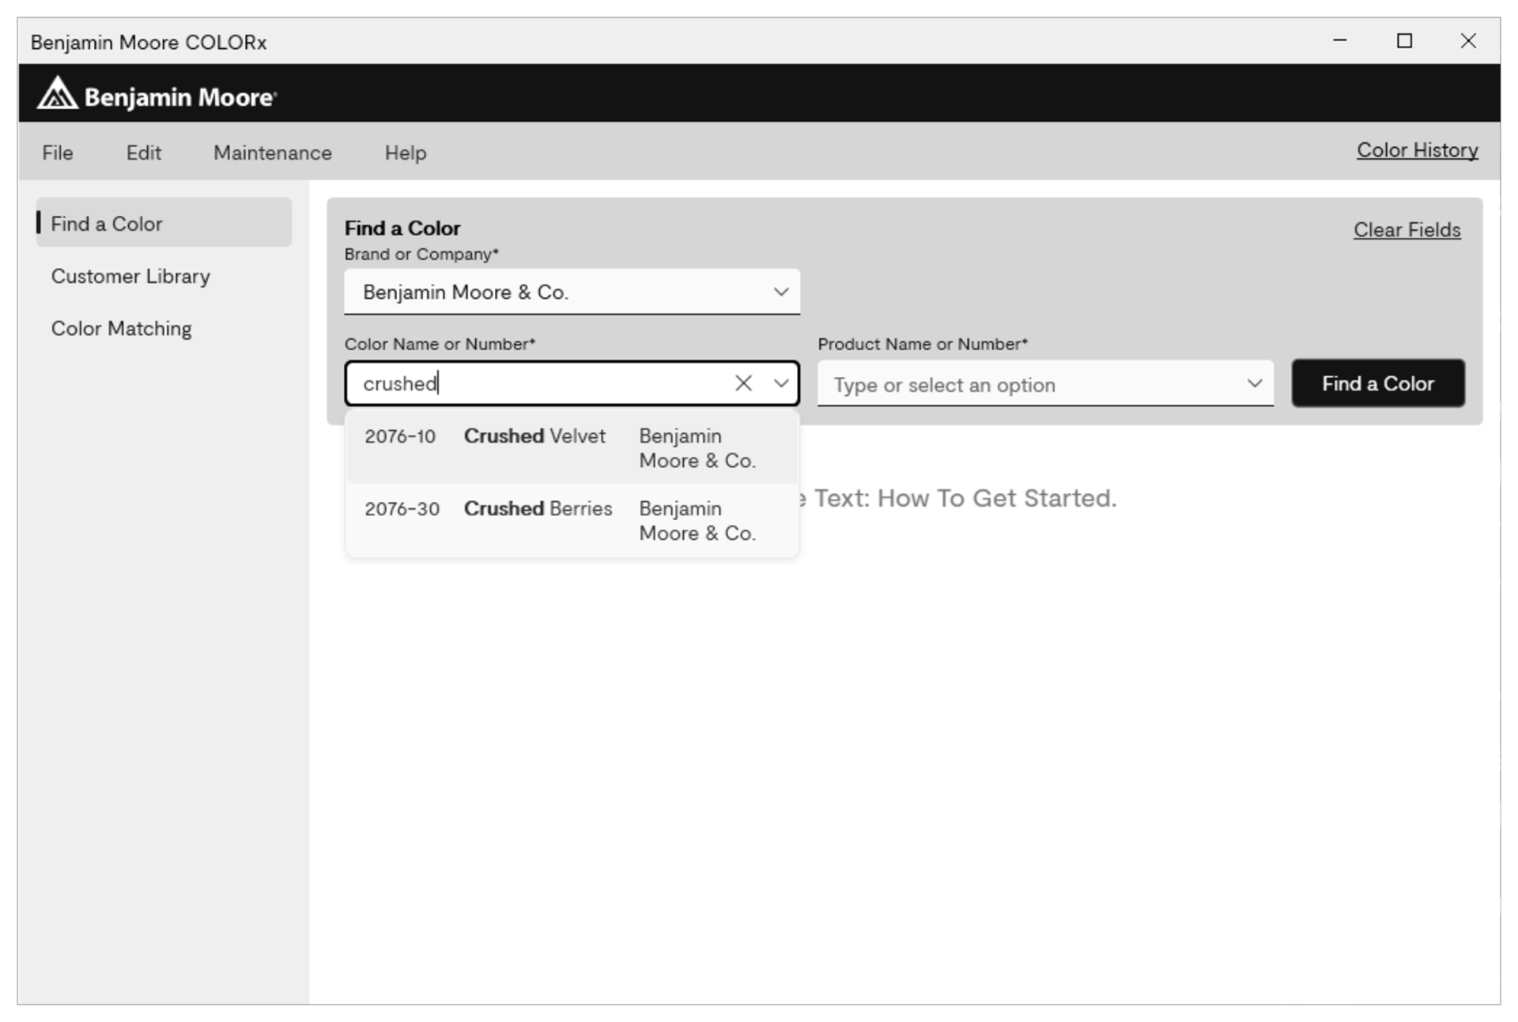Image resolution: width=1518 pixels, height=1022 pixels.
Task: Switch to Color Matching in sidebar
Action: (121, 328)
